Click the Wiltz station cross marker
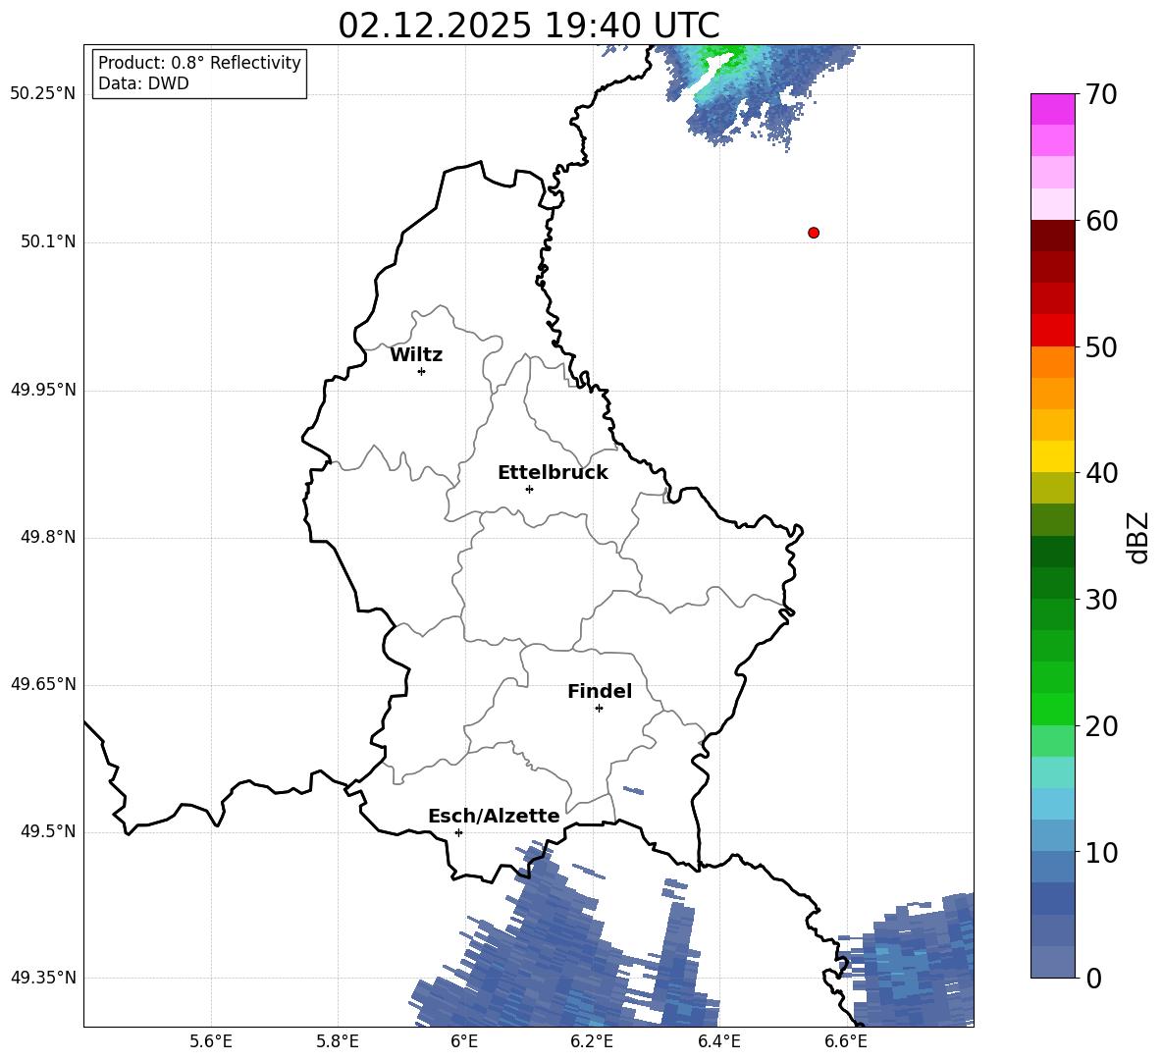 click(x=422, y=371)
